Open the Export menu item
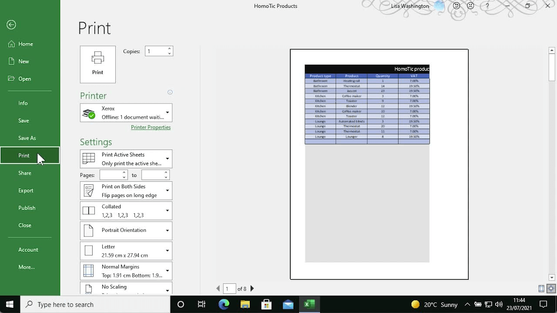This screenshot has height=313, width=557. [26, 190]
